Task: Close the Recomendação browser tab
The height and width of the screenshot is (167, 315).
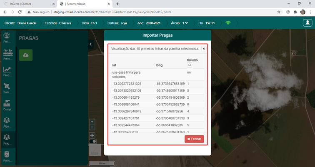Action: pyautogui.click(x=109, y=4)
